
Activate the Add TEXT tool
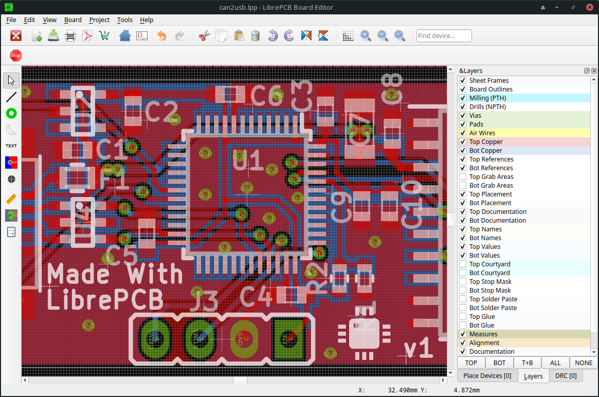tap(11, 146)
